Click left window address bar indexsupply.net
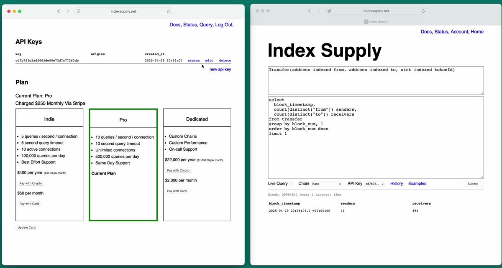This screenshot has height=268, width=502. [x=123, y=11]
